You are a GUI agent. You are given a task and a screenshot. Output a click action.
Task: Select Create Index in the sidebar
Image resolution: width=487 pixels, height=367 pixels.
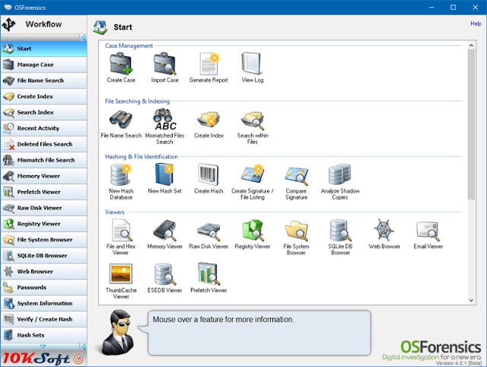pyautogui.click(x=44, y=97)
